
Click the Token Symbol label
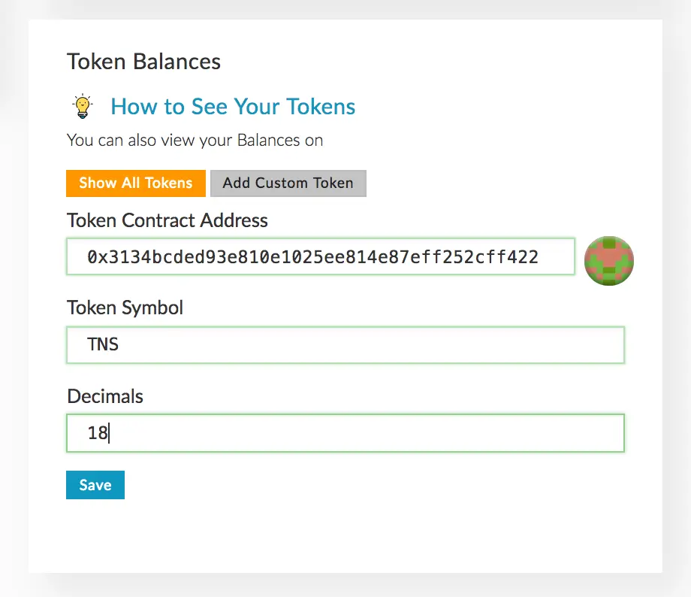coord(125,308)
